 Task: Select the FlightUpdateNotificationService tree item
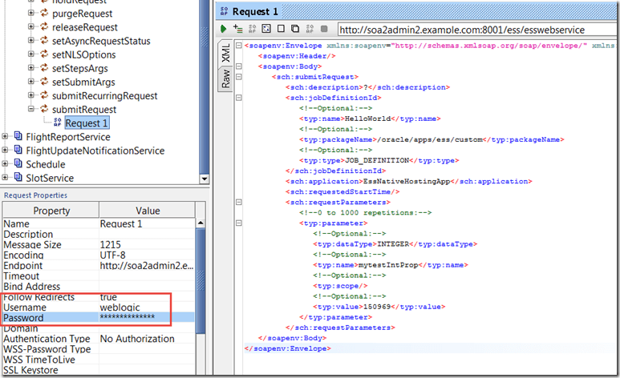click(95, 151)
